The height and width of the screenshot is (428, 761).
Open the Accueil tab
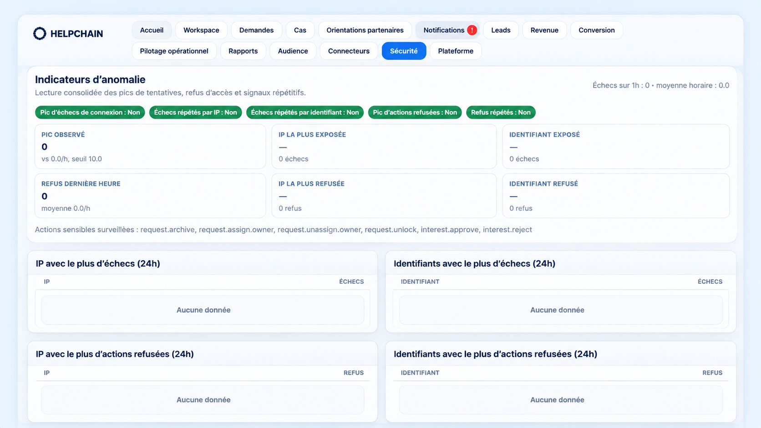coord(152,30)
